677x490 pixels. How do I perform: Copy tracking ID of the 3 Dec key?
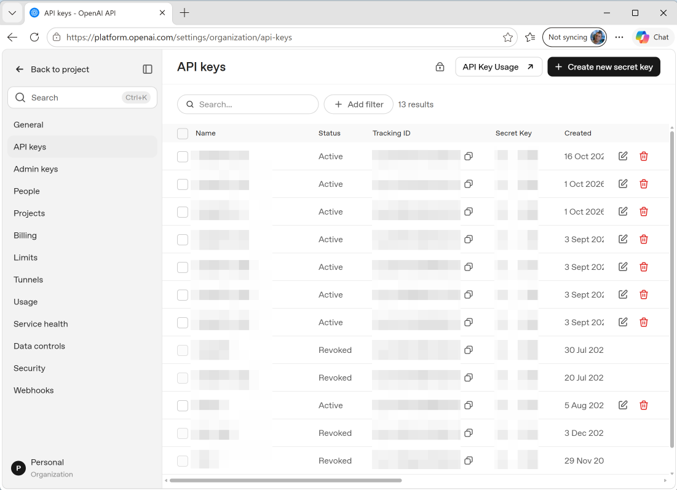click(x=469, y=433)
